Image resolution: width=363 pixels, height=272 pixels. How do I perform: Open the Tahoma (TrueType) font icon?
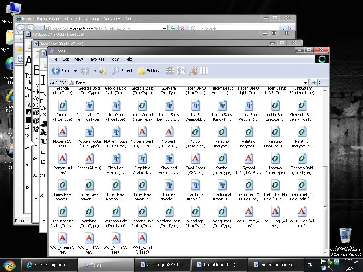(275, 159)
